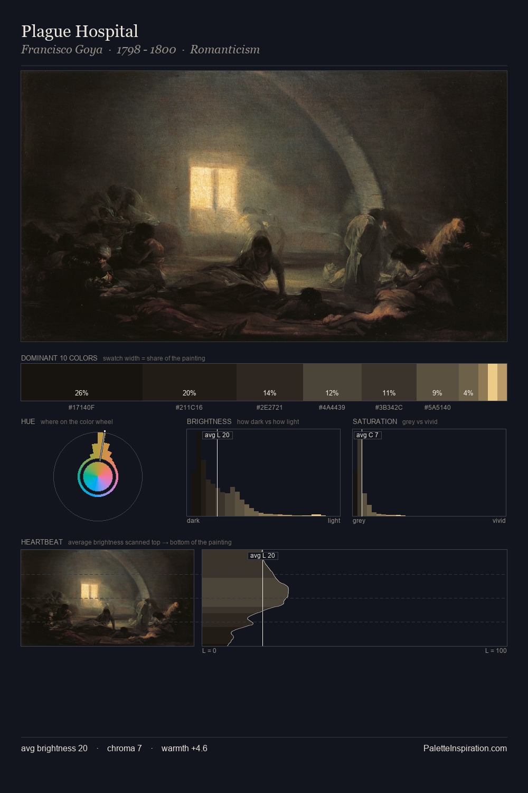Select the 11% color swatch
Image resolution: width=528 pixels, height=793 pixels.
(389, 382)
